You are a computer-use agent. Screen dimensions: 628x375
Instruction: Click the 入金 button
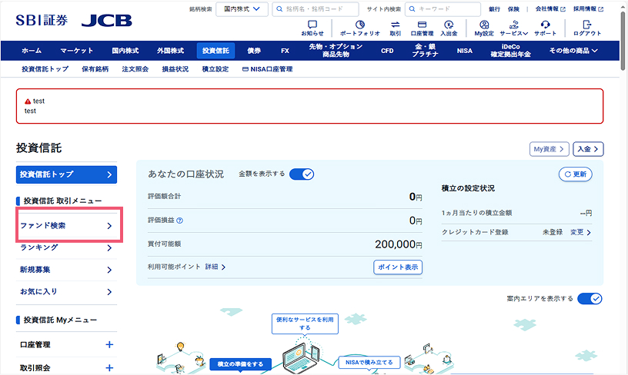point(588,149)
